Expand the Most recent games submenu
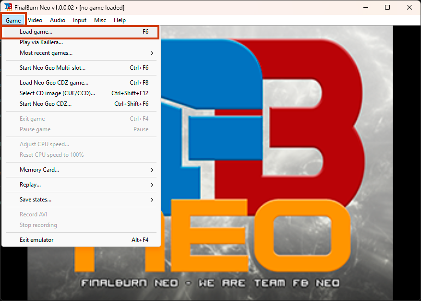Image resolution: width=421 pixels, height=301 pixels. click(x=81, y=53)
